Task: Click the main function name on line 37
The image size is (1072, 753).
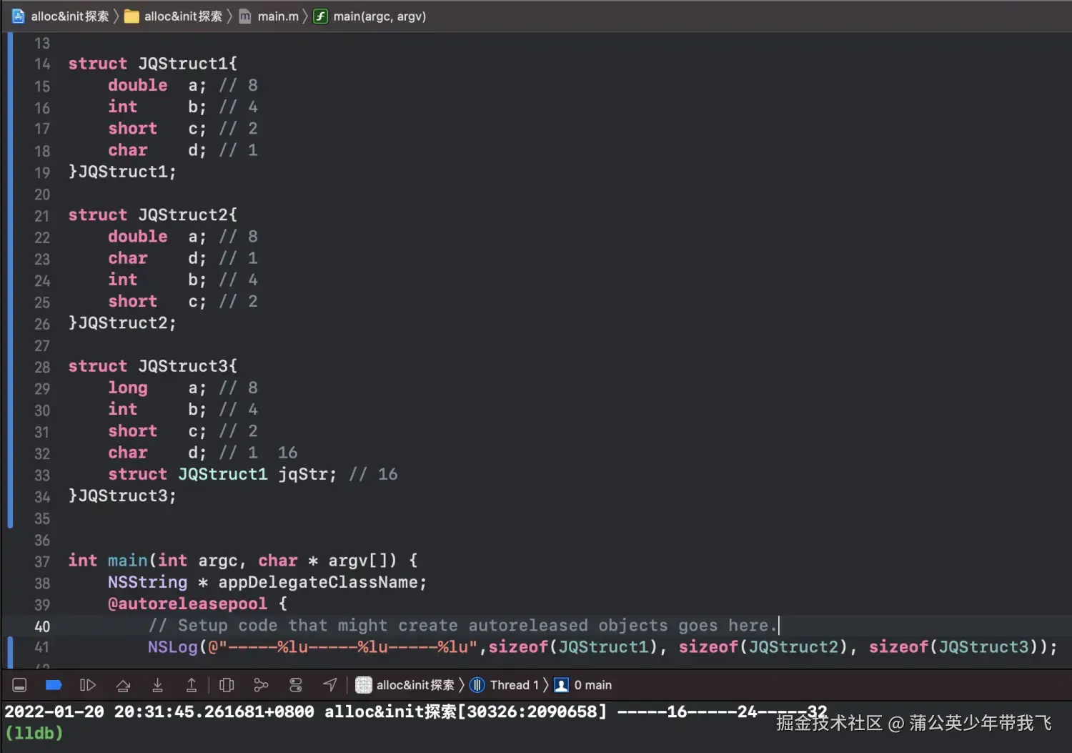Action: (128, 561)
